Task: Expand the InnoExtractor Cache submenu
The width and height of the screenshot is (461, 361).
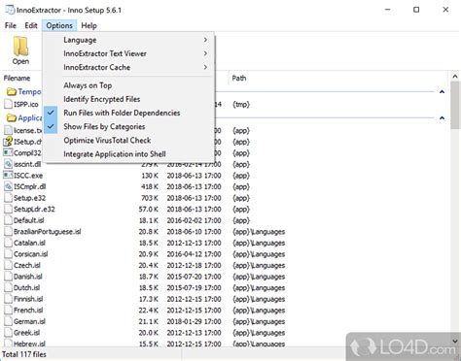Action: (x=128, y=67)
